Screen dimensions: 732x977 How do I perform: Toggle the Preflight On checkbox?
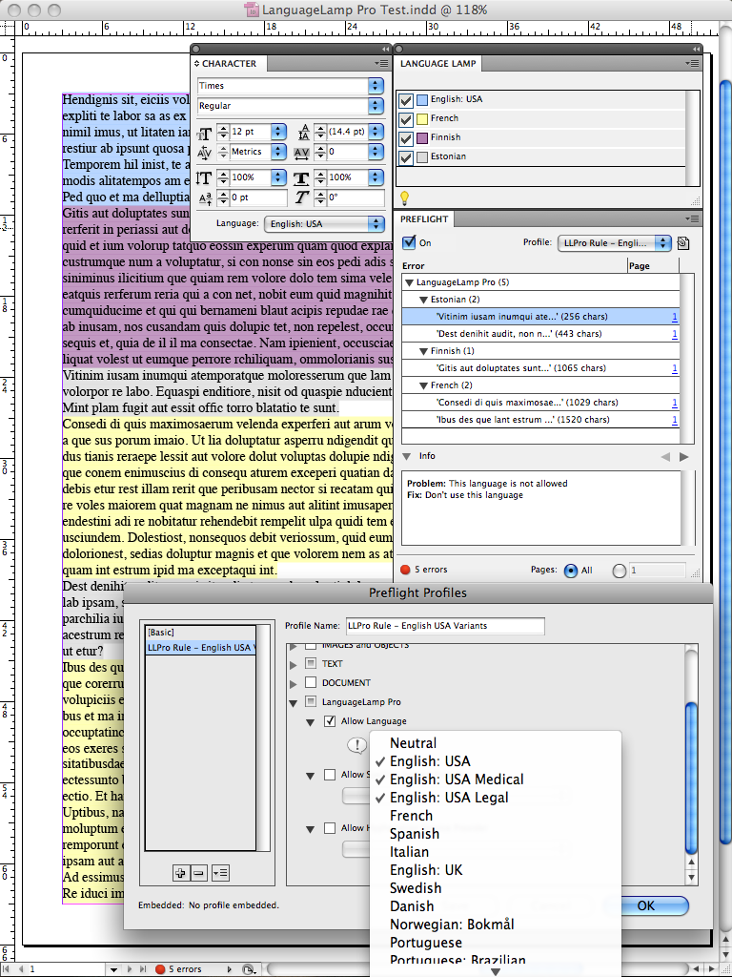click(409, 242)
